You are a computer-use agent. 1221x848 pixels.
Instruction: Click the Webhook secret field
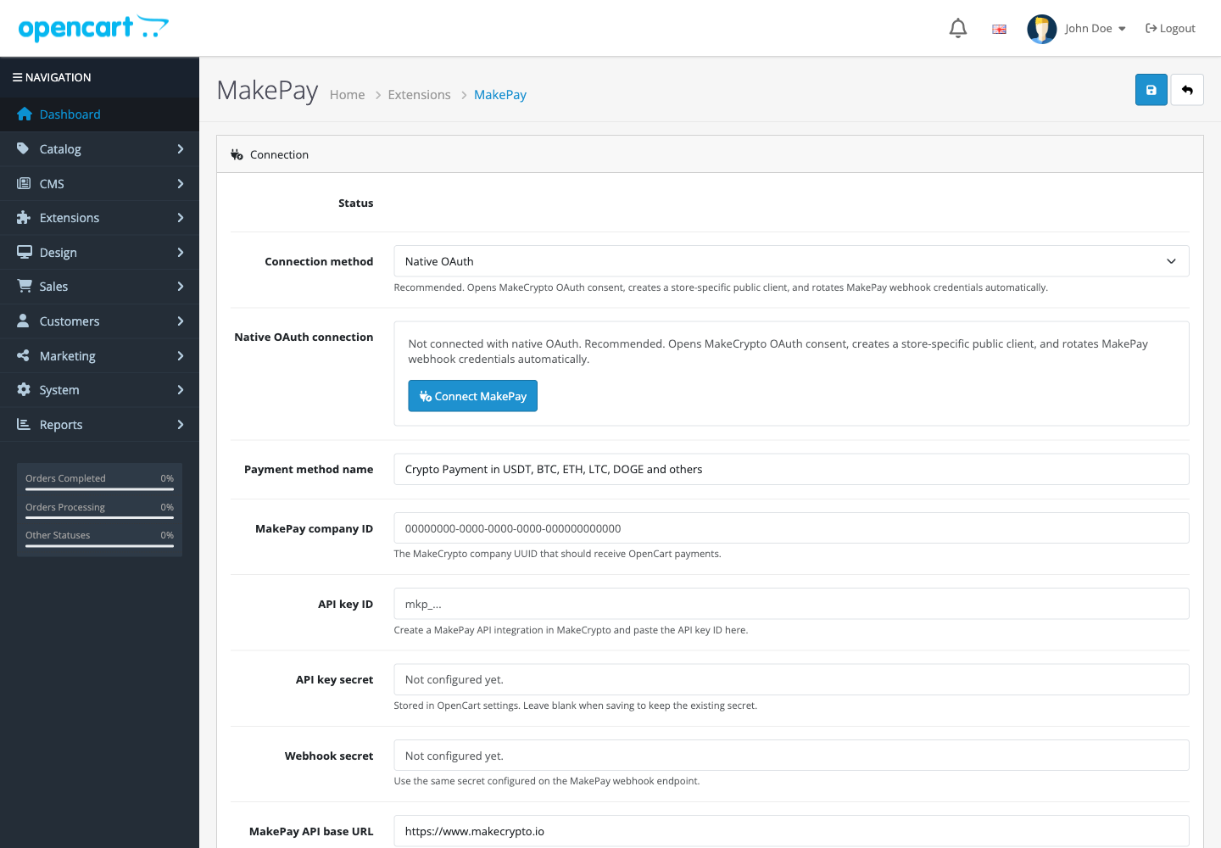[x=791, y=756]
